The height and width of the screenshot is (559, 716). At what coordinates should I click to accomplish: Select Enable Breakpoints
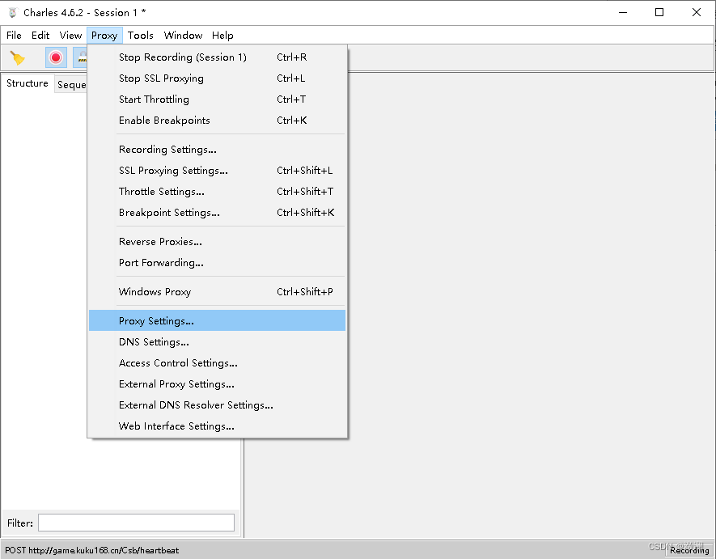[218, 120]
